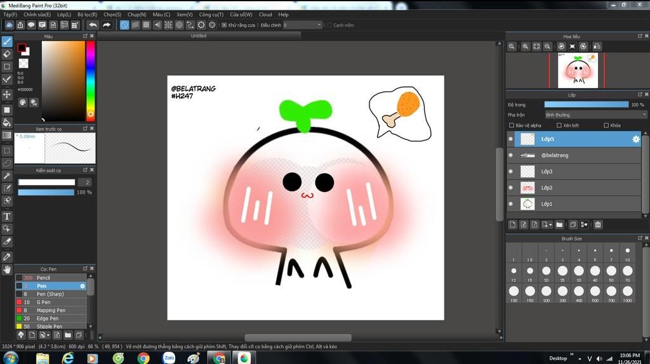Toggle the Khử răng cưa checkbox
Screen dimensions: 650x364
[x=224, y=25]
